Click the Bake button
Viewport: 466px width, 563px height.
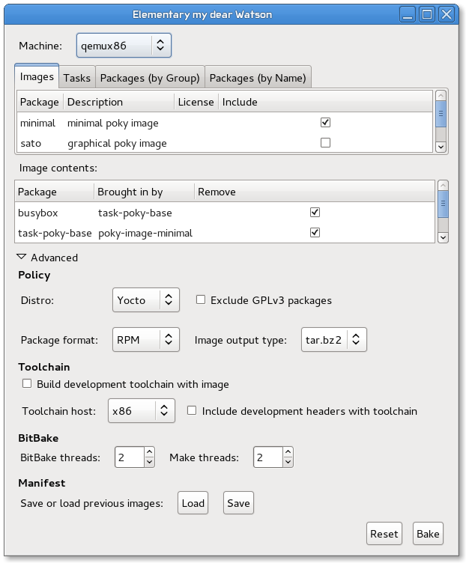[428, 534]
